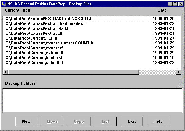The width and height of the screenshot is (185, 131).
Task: Select the TEF.ff file row
Action: (x=92, y=38)
